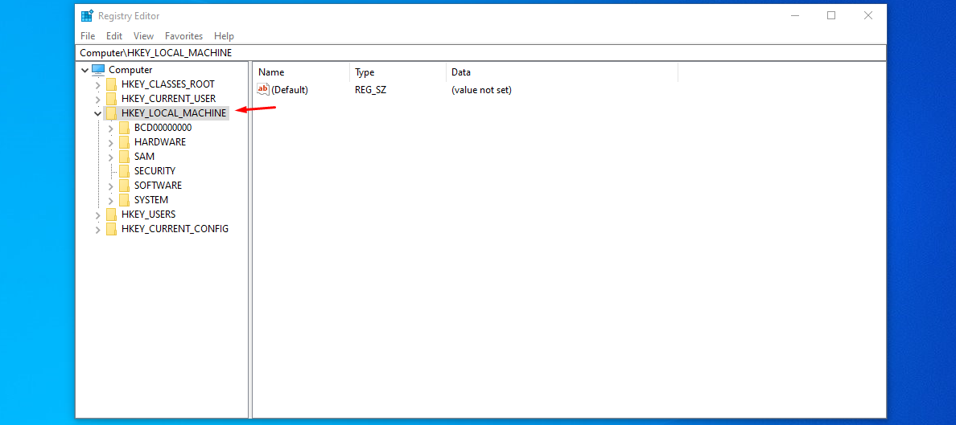
Task: Open the Edit menu
Action: (114, 36)
